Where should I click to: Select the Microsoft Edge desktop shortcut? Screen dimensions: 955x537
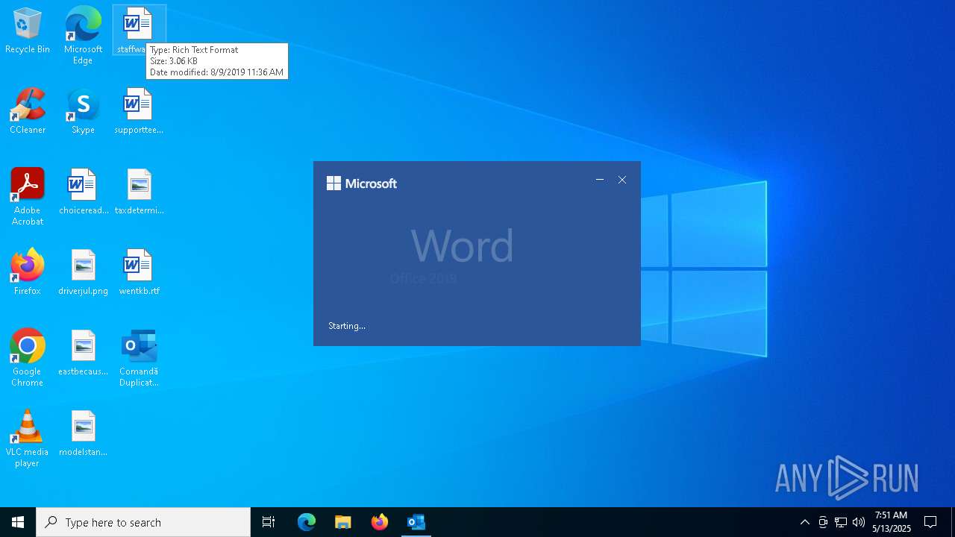point(83,35)
